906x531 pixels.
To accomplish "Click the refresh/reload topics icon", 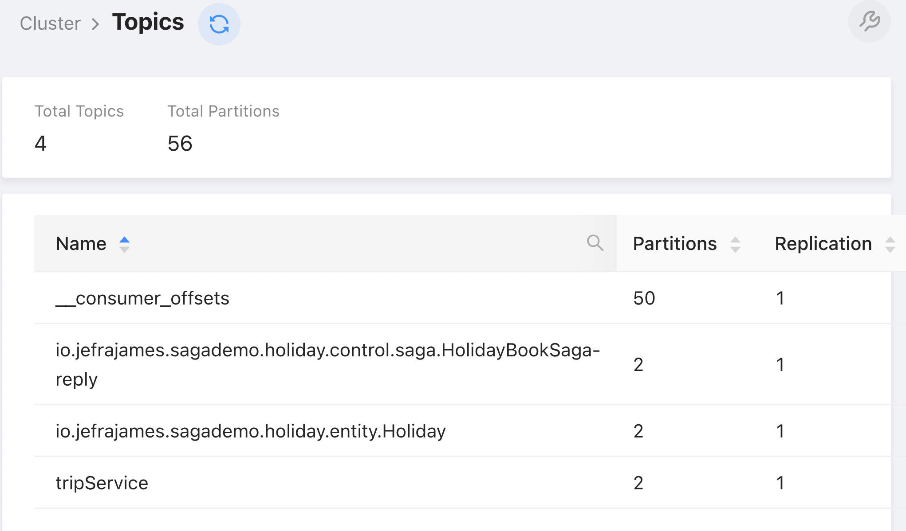I will pyautogui.click(x=220, y=23).
